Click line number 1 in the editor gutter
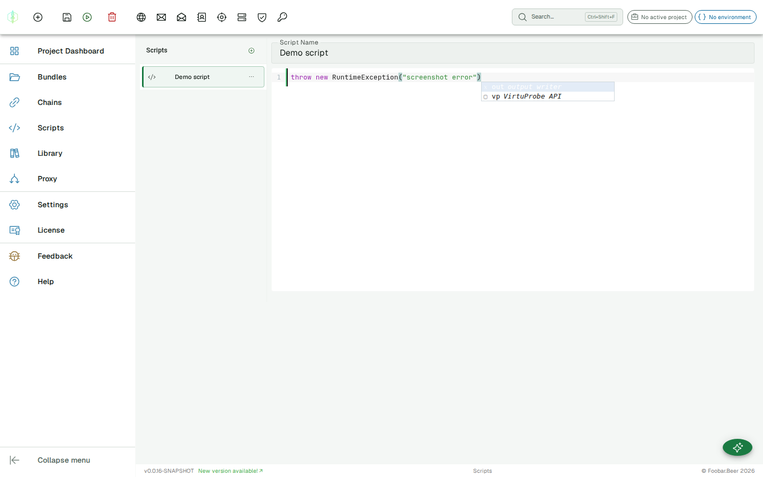 [x=279, y=77]
